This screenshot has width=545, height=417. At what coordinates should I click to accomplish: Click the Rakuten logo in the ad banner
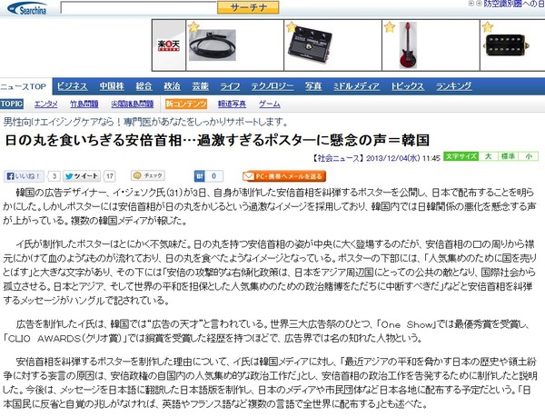(x=169, y=45)
